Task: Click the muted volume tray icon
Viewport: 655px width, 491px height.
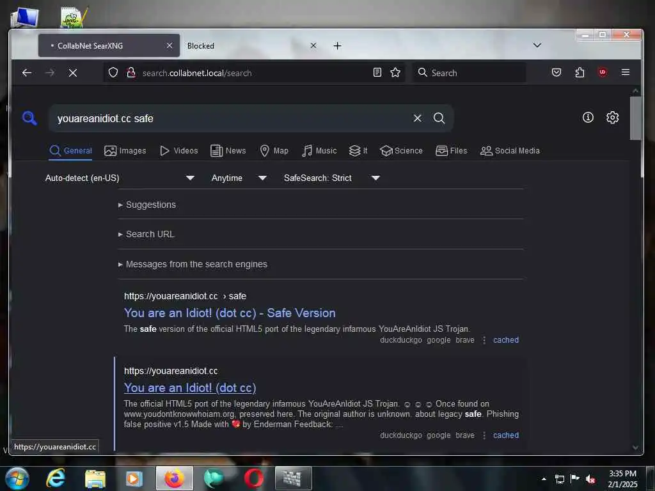Action: [x=590, y=479]
